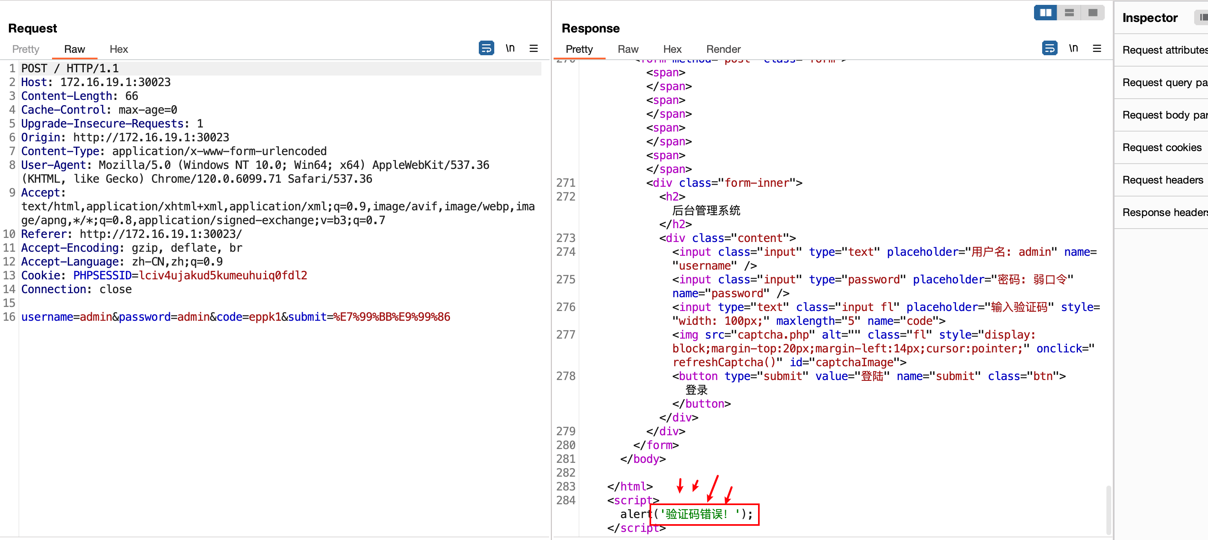The height and width of the screenshot is (540, 1208).
Task: Click the 后台管理系统 heading text in response
Action: tap(706, 210)
